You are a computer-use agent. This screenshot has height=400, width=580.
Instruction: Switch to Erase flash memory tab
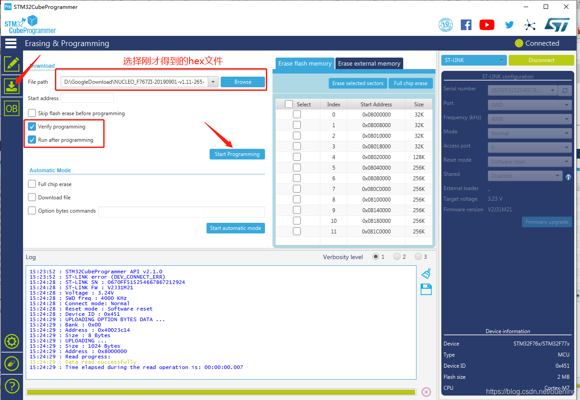click(x=305, y=63)
